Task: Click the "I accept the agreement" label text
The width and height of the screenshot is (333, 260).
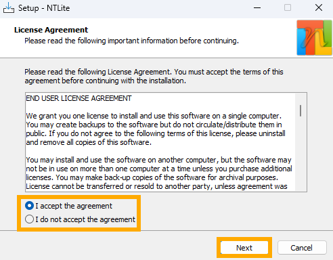Action: [x=74, y=206]
